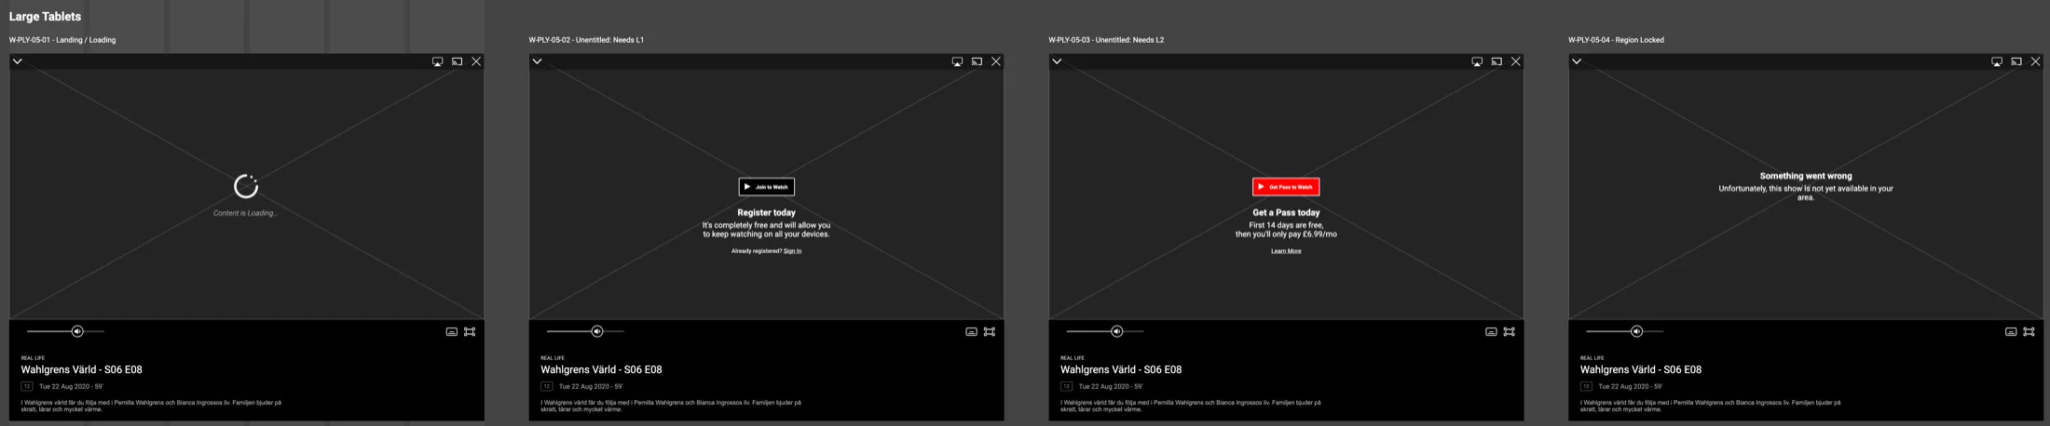Adjust the volume slider in the Region Locked player
The image size is (2050, 426).
[x=1625, y=331]
